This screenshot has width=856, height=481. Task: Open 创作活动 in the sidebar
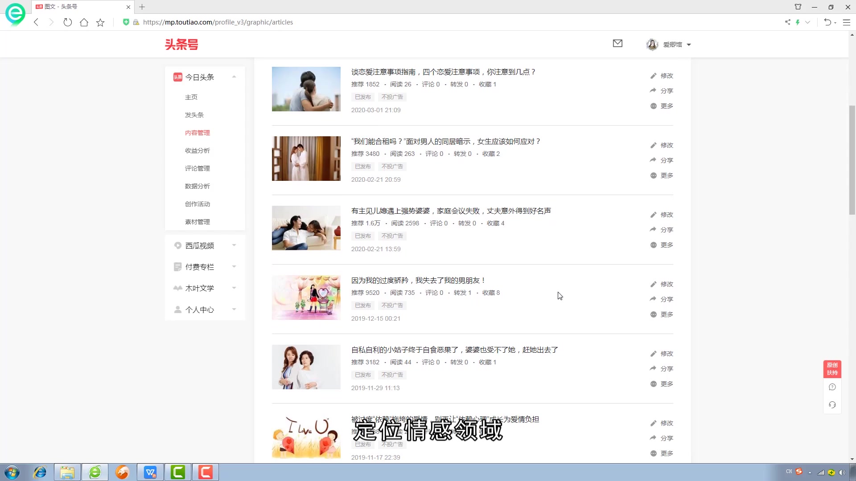pyautogui.click(x=198, y=204)
